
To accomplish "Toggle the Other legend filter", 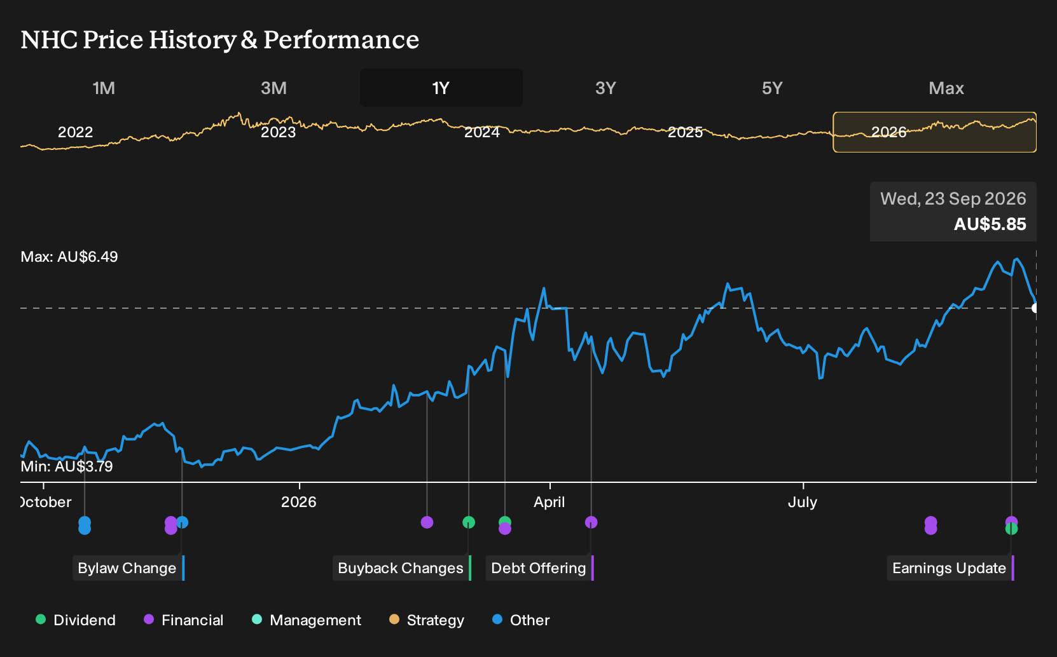I will 521,620.
